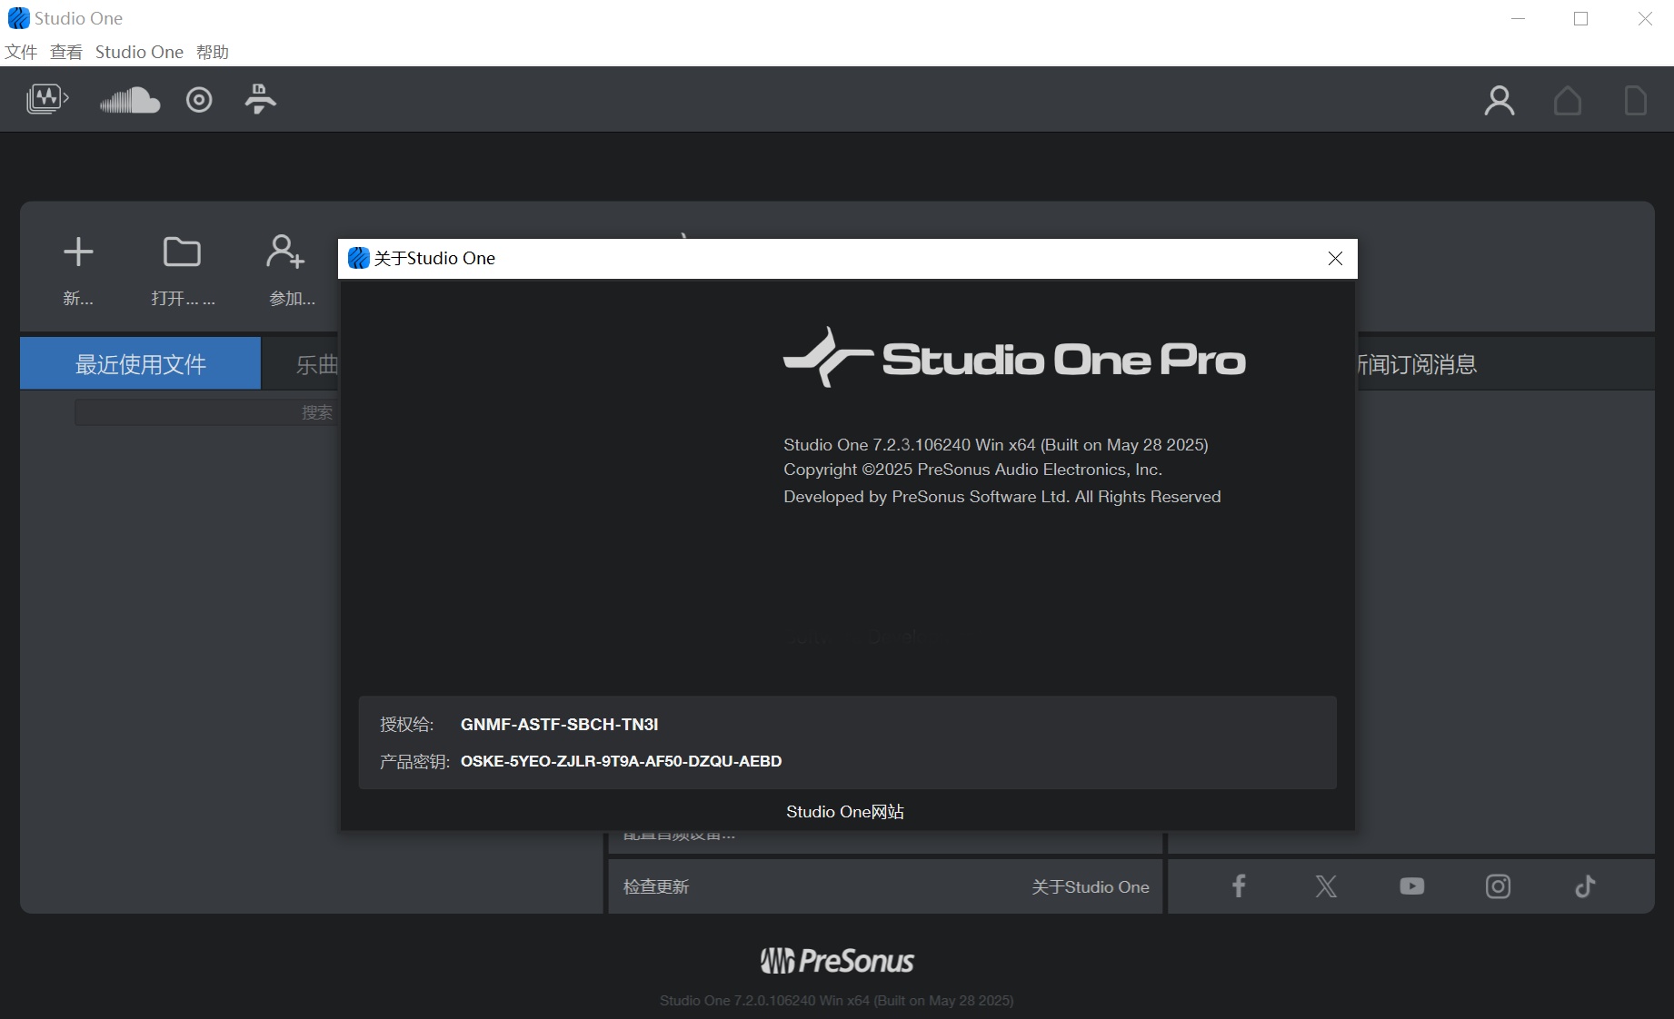Open a file using the folder icon
This screenshot has height=1019, width=1674.
point(182,252)
